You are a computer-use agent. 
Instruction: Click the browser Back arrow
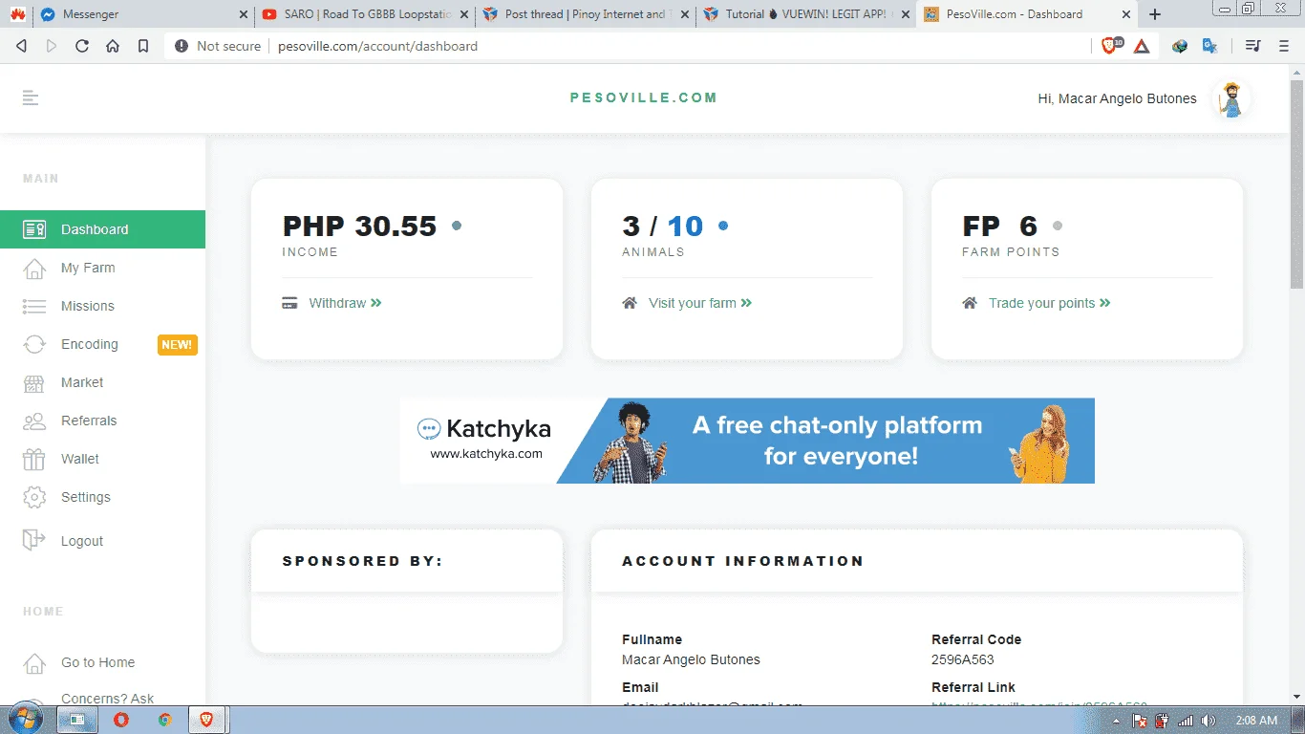[22, 46]
